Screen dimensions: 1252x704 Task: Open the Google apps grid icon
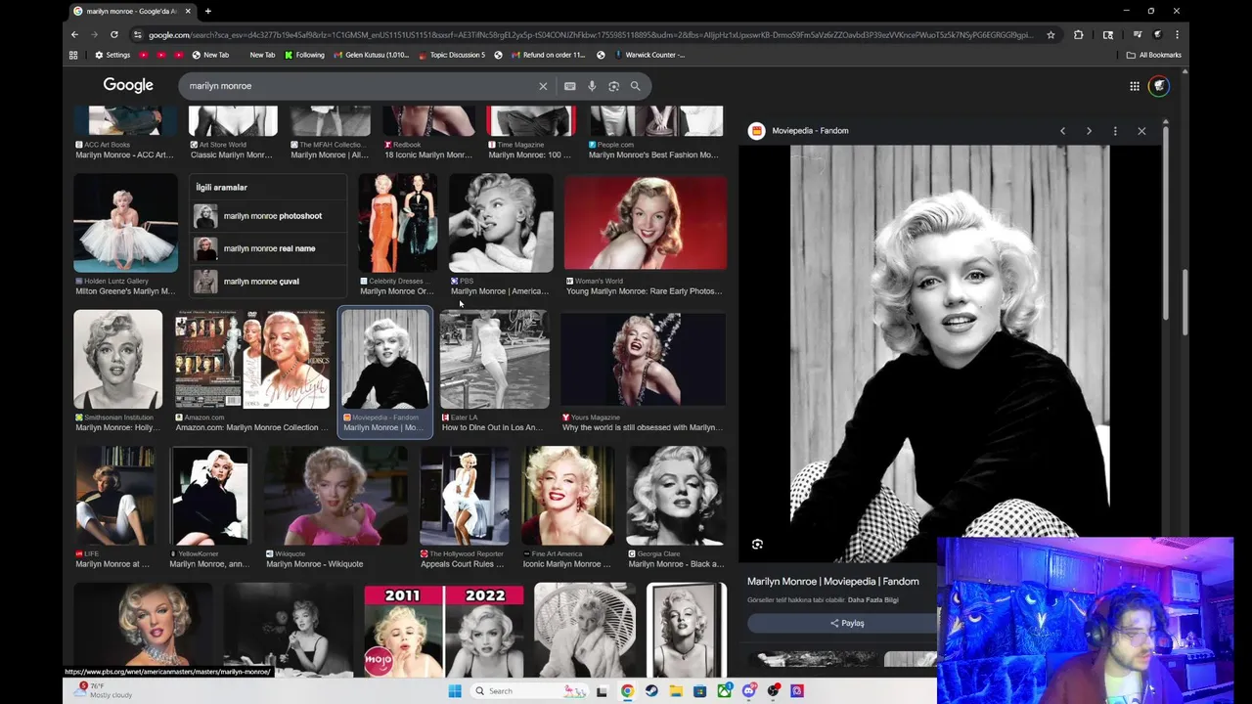[x=1135, y=86]
